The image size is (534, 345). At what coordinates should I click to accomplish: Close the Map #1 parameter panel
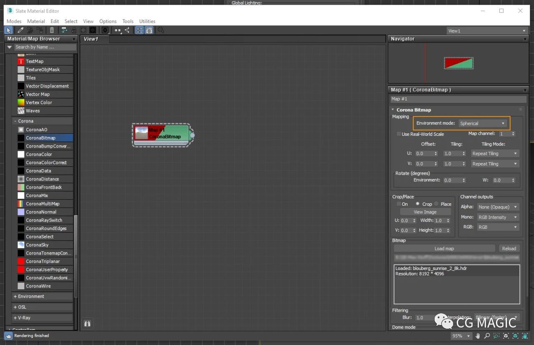pyautogui.click(x=525, y=90)
